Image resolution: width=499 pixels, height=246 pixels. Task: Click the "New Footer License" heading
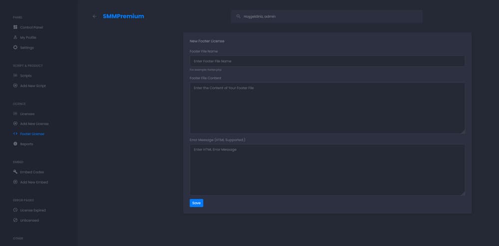tap(207, 41)
